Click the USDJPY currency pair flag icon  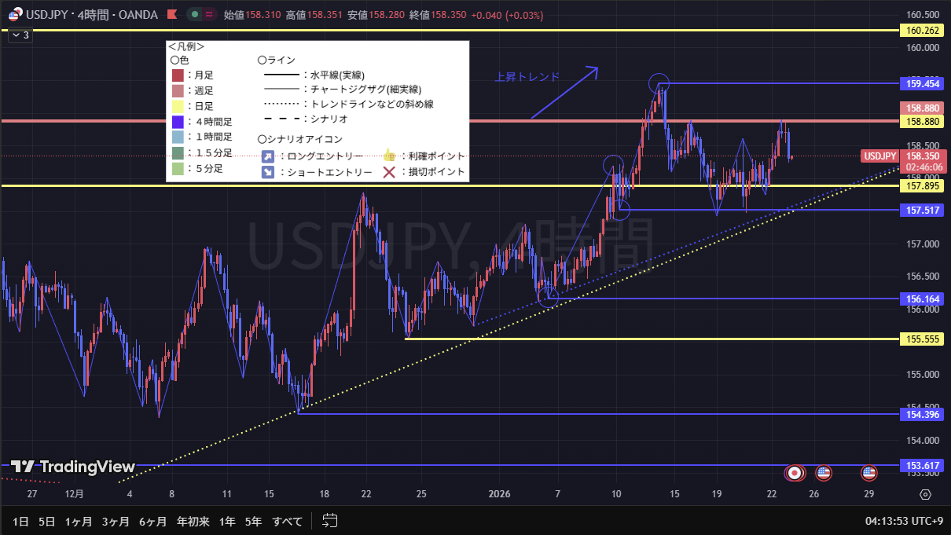pyautogui.click(x=15, y=15)
